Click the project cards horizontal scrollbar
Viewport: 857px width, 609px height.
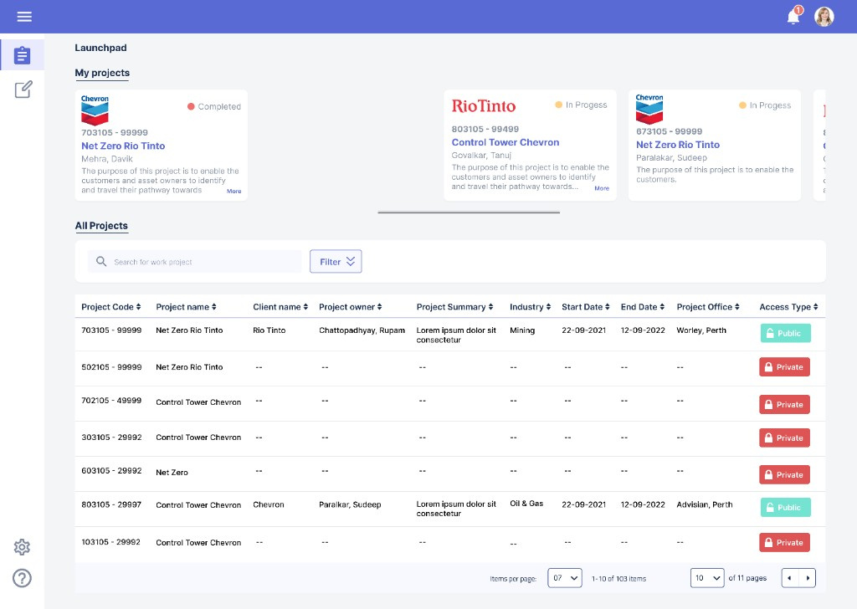coord(469,212)
